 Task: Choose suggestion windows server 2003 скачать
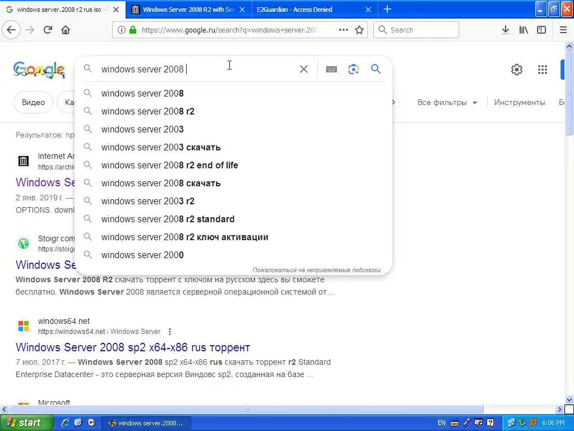(233, 147)
